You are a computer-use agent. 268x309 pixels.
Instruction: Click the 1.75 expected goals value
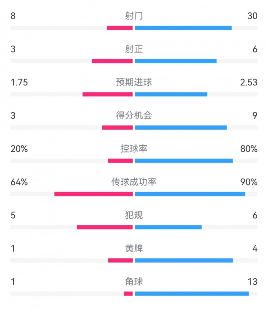click(19, 82)
